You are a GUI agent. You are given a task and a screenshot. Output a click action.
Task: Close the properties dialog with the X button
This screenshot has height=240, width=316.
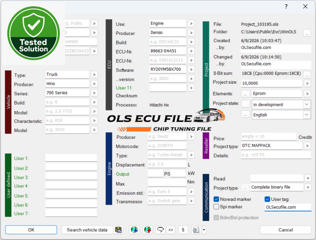click(305, 6)
